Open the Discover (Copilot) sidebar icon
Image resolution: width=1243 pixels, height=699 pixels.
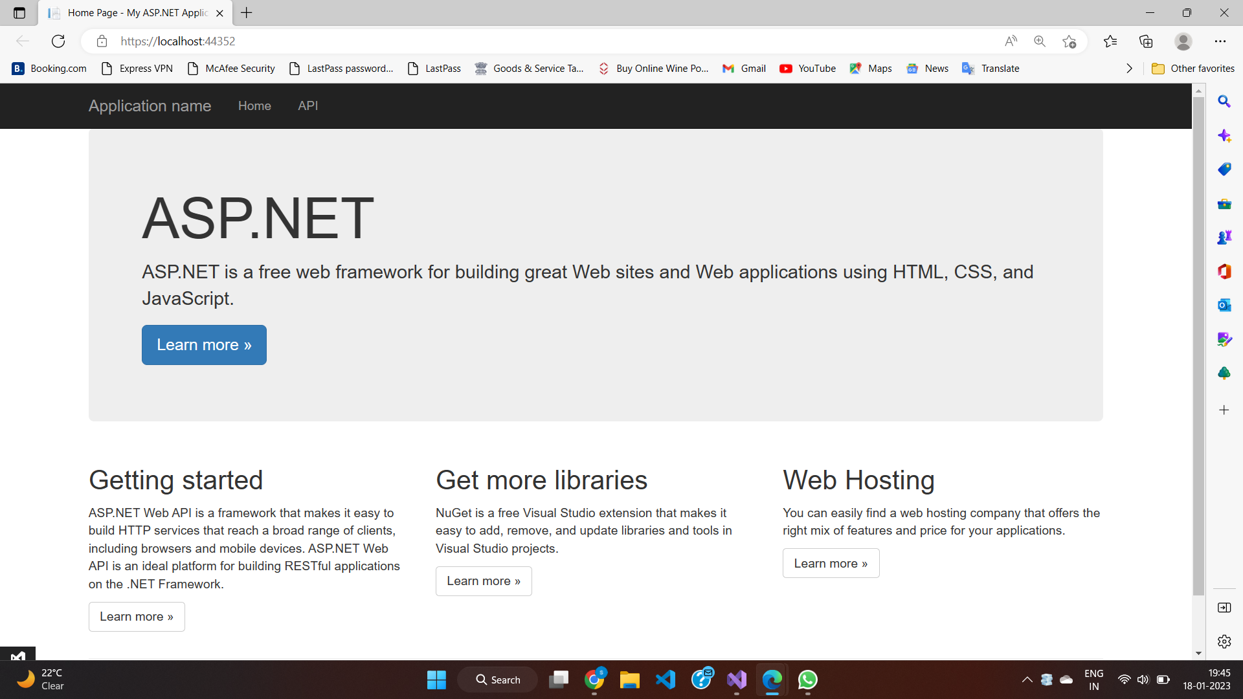tap(1225, 136)
